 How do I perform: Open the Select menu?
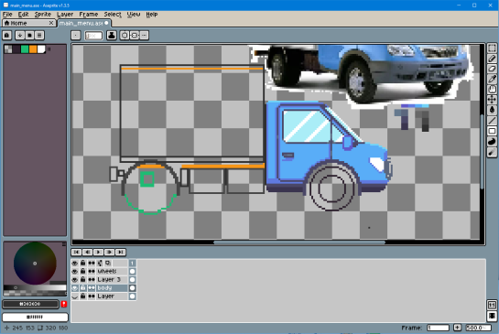pyautogui.click(x=113, y=15)
